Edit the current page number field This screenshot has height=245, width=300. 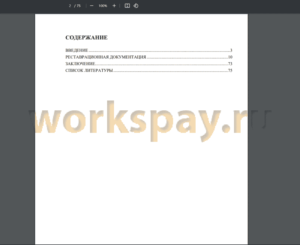click(70, 6)
